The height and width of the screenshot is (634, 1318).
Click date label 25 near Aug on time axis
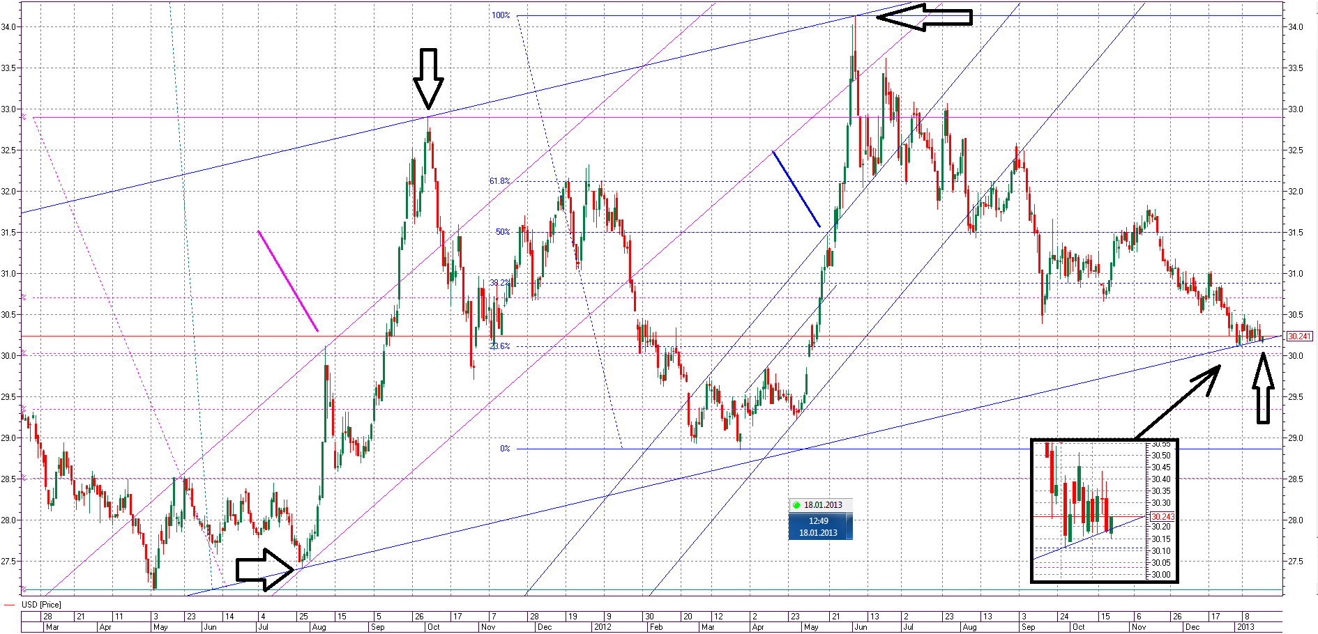tap(303, 617)
